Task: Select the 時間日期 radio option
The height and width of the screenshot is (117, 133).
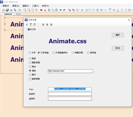Action: coord(77,53)
